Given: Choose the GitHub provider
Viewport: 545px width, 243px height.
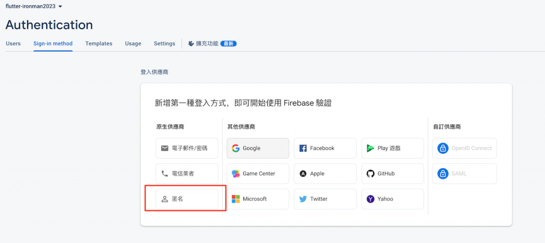Looking at the screenshot, I should pyautogui.click(x=393, y=173).
